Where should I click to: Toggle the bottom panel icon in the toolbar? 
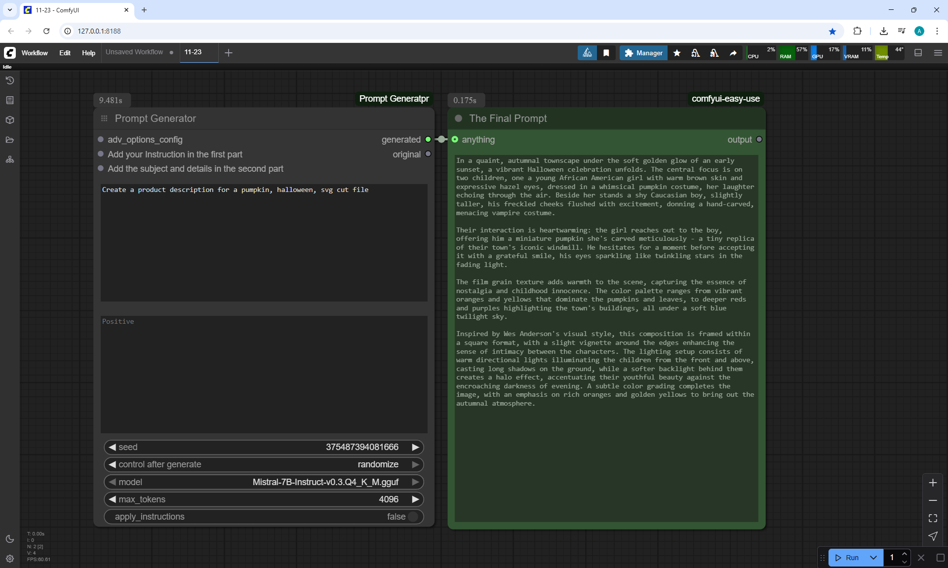pos(918,53)
